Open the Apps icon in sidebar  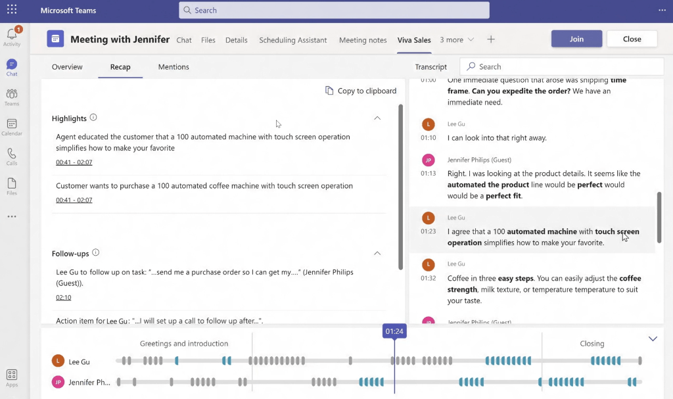click(x=12, y=377)
